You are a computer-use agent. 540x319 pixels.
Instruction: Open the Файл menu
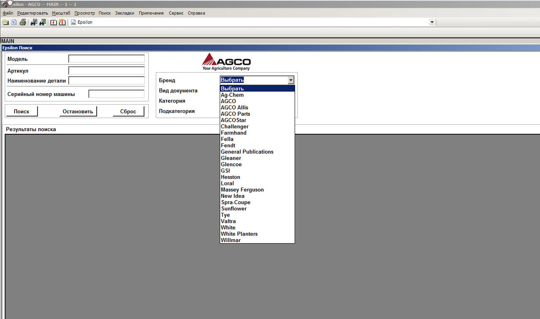[x=8, y=13]
